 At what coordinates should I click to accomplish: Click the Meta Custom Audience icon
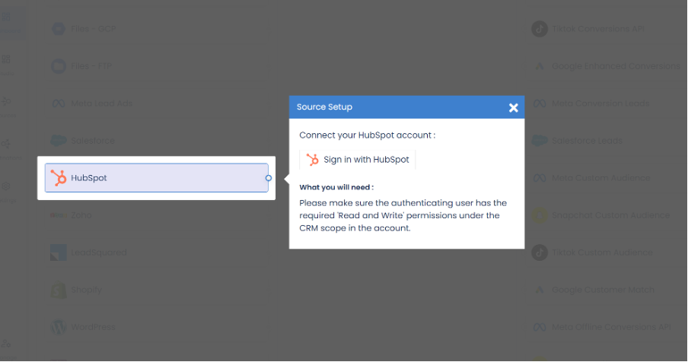[x=540, y=178]
